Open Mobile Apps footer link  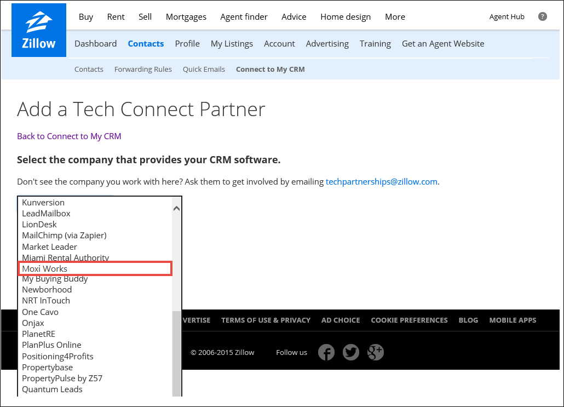coord(513,320)
